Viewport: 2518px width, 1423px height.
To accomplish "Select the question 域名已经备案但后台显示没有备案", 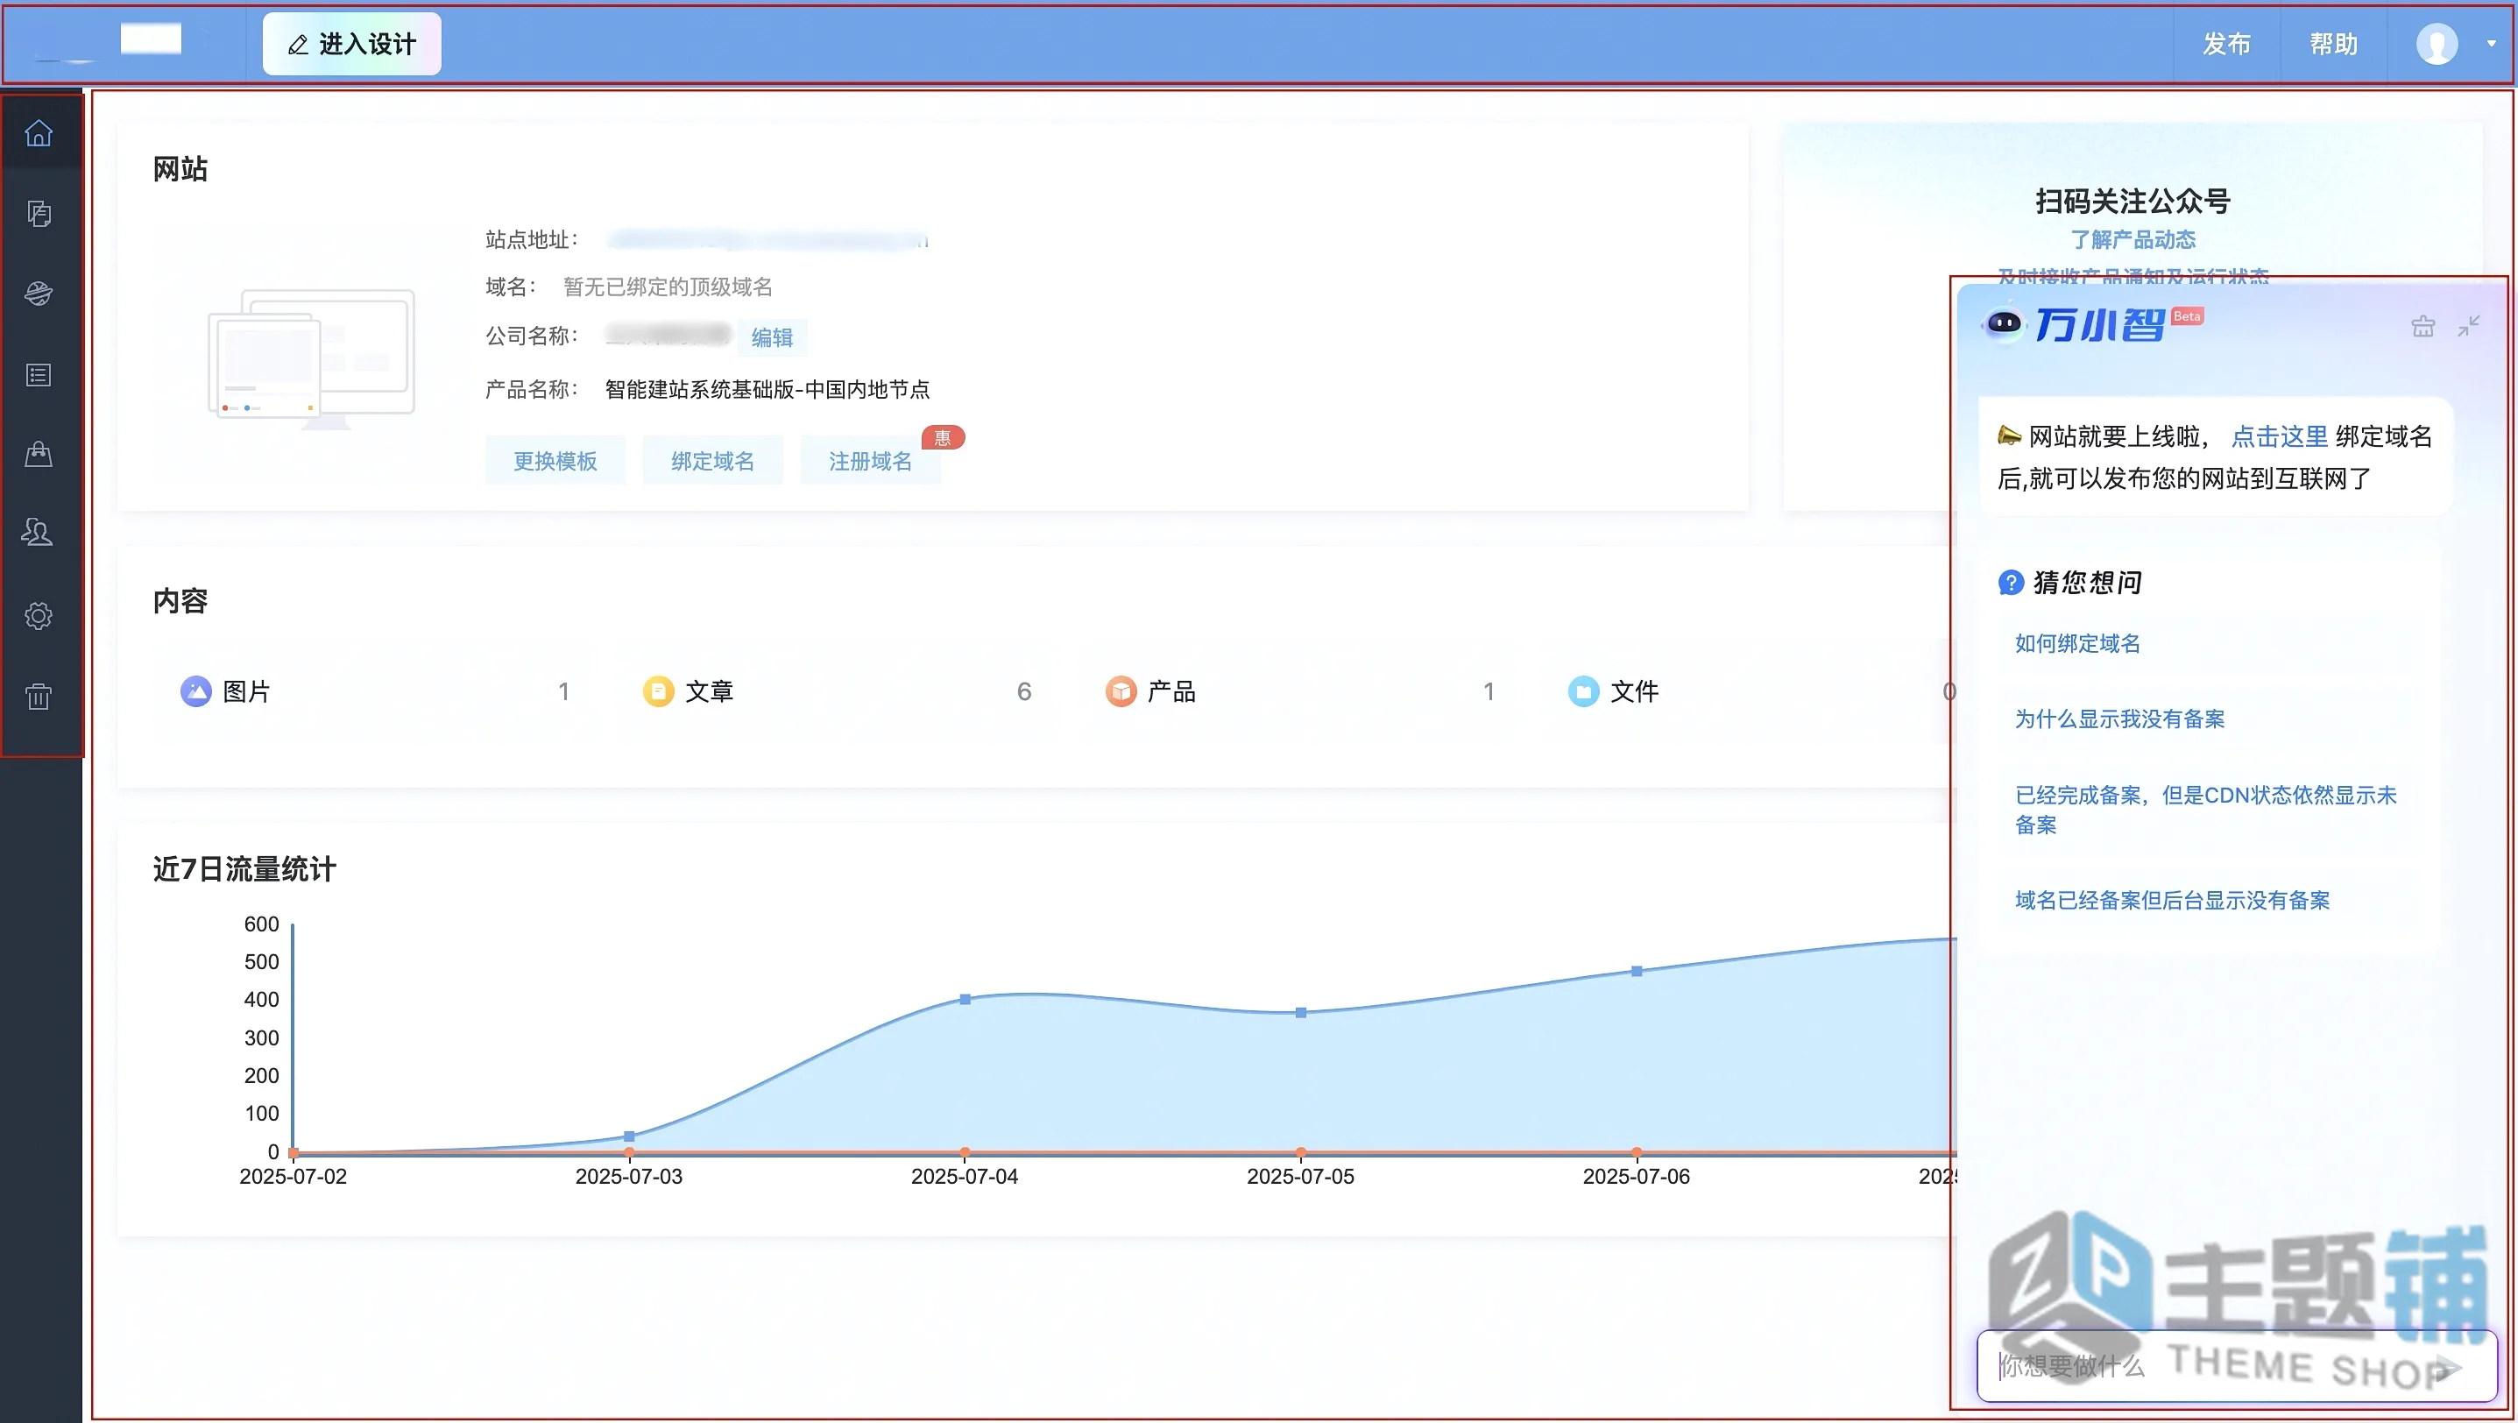I will (x=2172, y=900).
